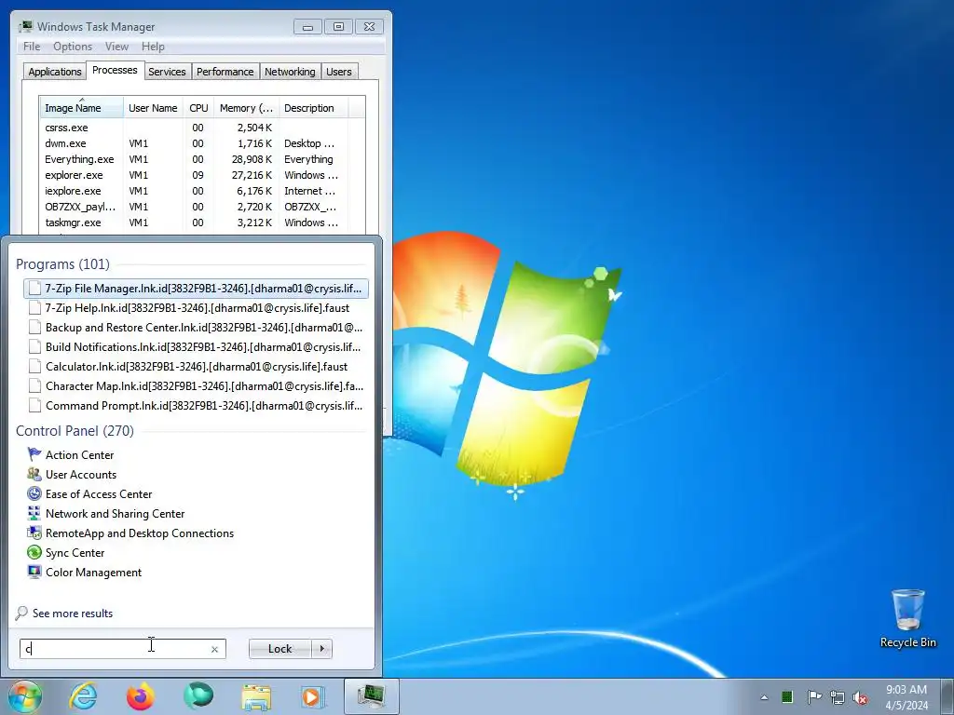Click Control Panel (270) group header
The image size is (954, 715).
75,430
